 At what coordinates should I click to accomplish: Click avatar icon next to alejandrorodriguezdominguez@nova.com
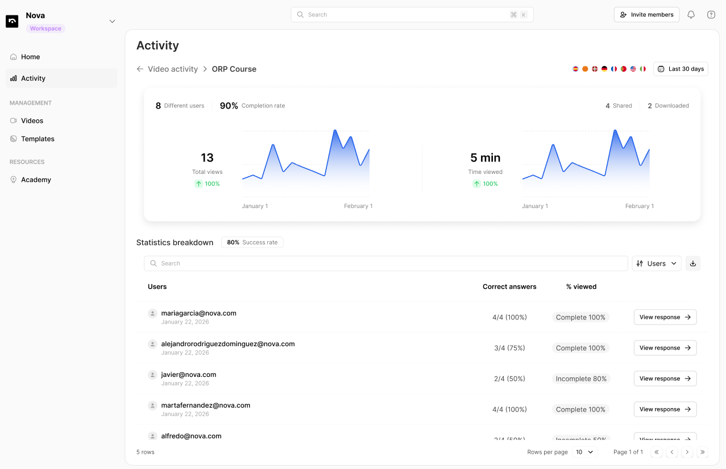tap(152, 344)
